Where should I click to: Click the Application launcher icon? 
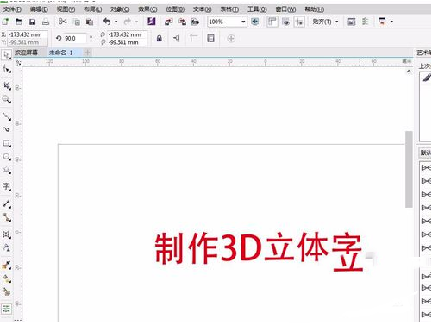click(382, 22)
